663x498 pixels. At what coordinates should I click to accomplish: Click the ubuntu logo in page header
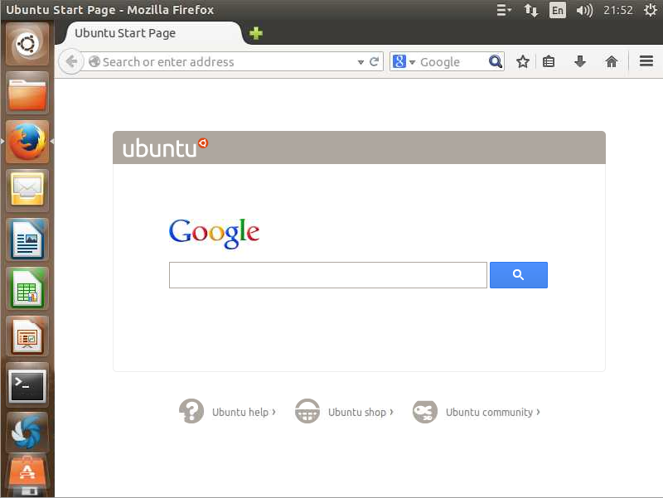tap(165, 148)
